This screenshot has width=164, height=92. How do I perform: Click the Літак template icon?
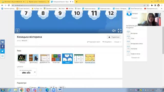point(128,38)
